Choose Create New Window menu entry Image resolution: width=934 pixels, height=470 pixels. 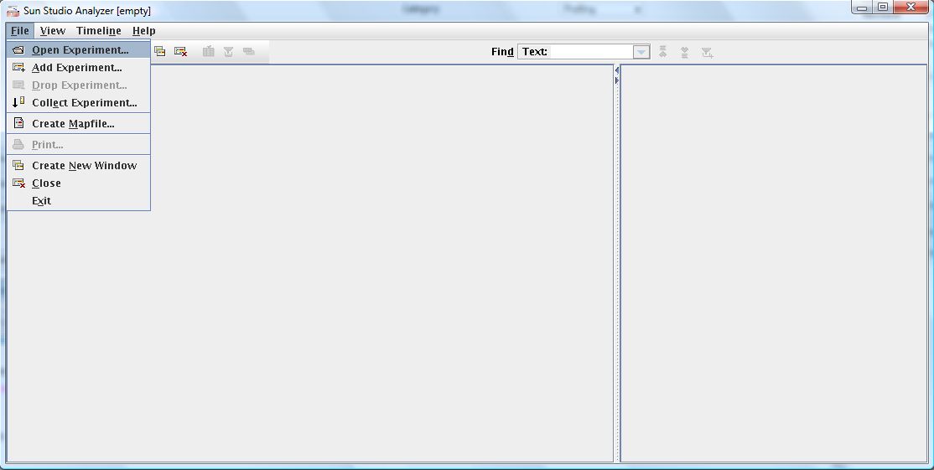coord(78,165)
